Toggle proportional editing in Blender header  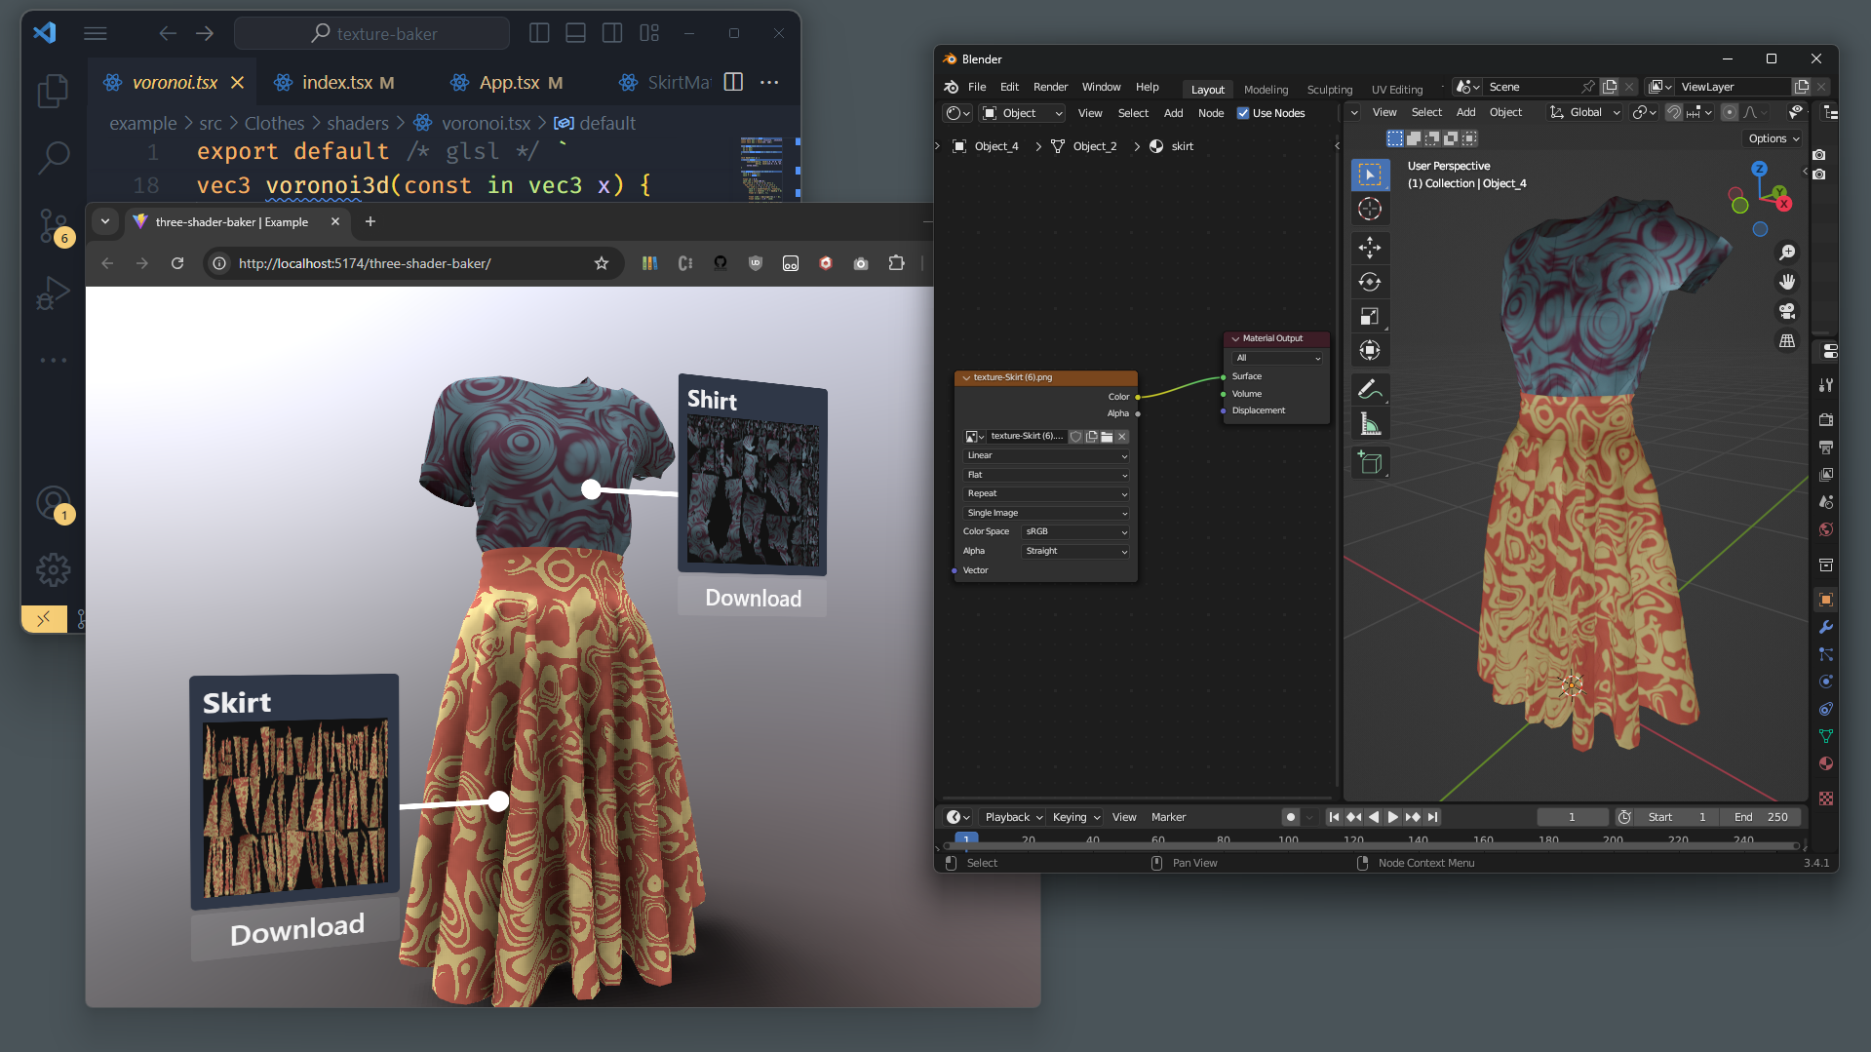(1730, 112)
